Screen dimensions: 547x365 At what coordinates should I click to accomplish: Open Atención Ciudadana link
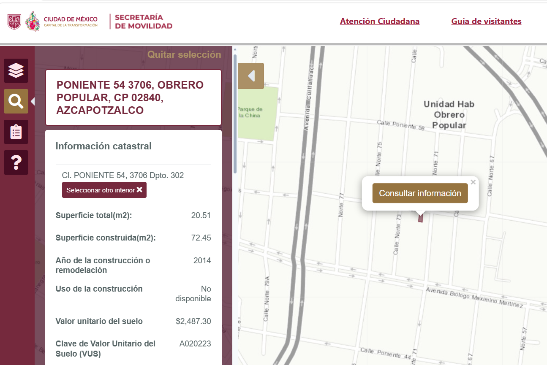[x=380, y=21]
